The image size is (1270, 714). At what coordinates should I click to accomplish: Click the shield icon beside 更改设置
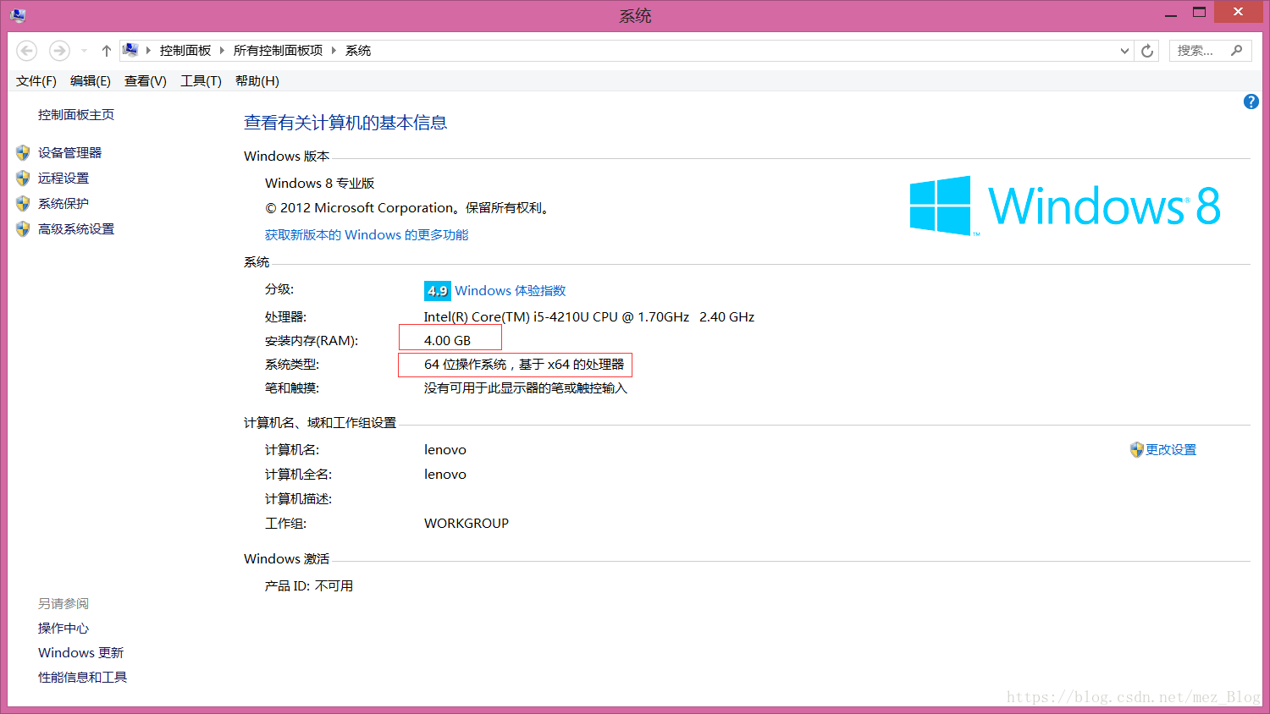coord(1135,449)
